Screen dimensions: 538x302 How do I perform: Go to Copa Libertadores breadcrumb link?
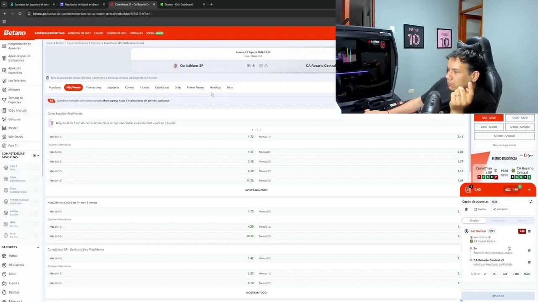(77, 43)
